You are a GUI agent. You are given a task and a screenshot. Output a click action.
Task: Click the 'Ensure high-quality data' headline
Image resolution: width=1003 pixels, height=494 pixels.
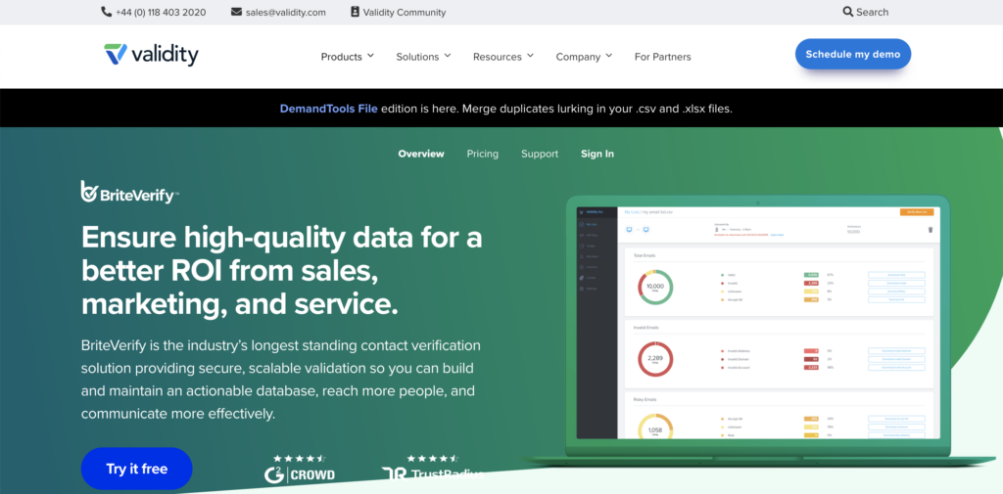pyautogui.click(x=282, y=272)
